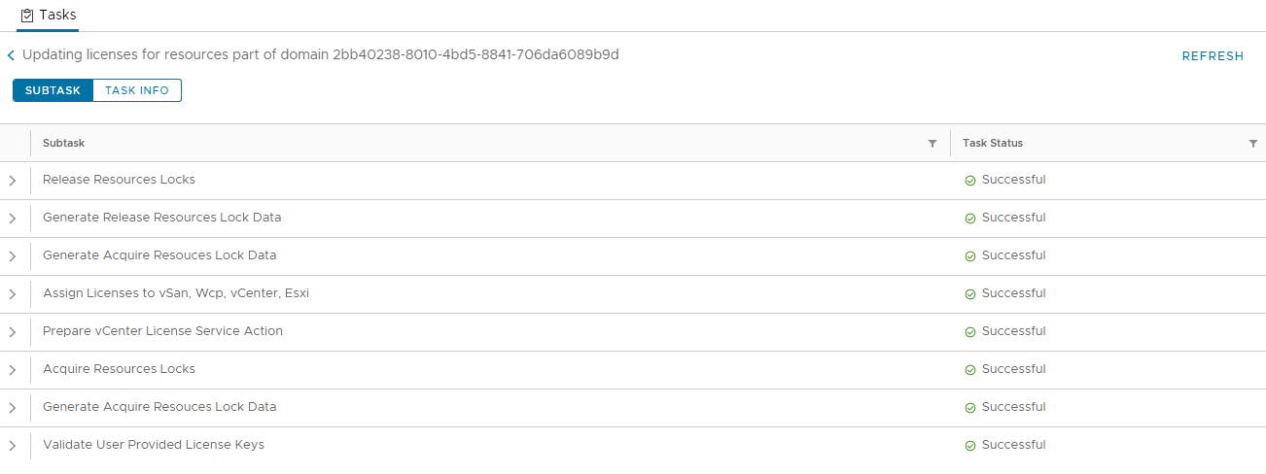1266x474 pixels.
Task: Switch to the Task Info view
Action: click(x=137, y=90)
